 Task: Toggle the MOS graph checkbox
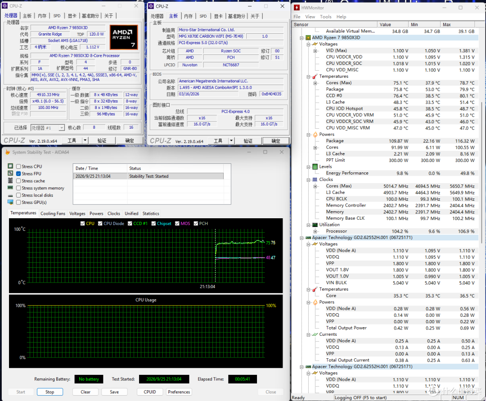pos(177,223)
